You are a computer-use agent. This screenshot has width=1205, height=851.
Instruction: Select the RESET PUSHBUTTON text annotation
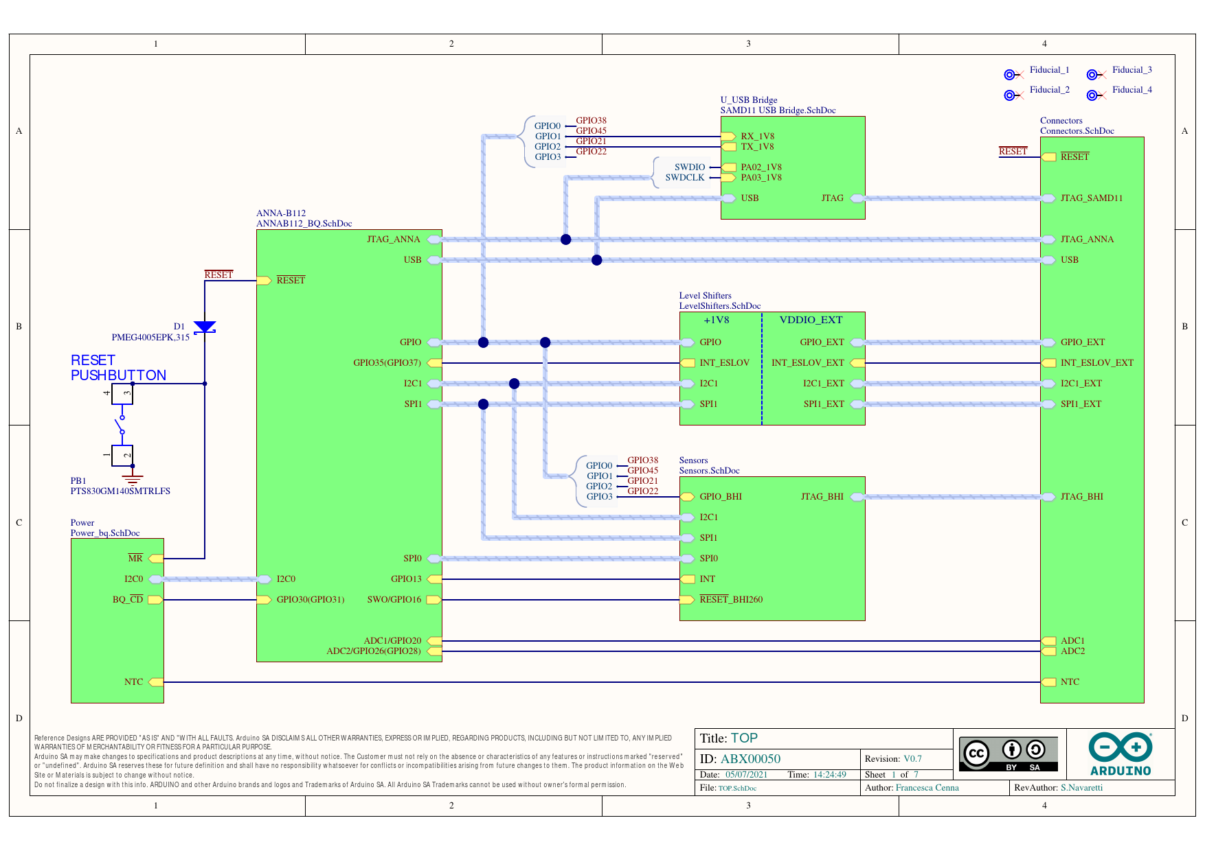coord(118,368)
